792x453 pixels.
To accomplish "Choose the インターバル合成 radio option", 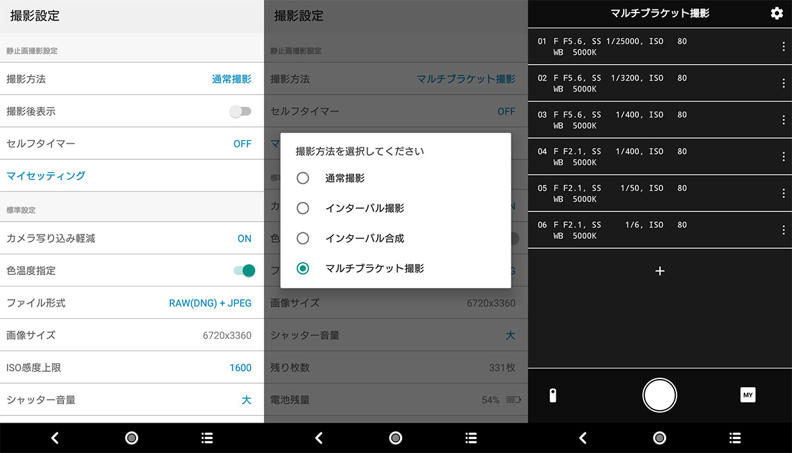I will [303, 238].
